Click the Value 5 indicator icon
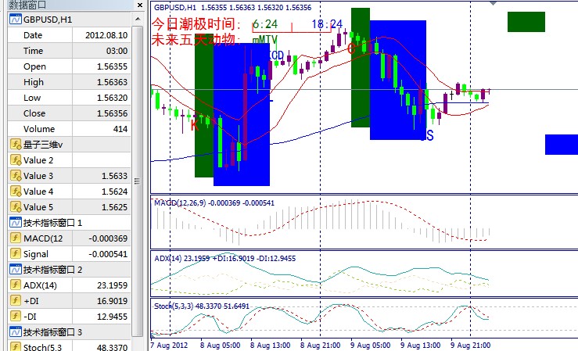 [16, 207]
